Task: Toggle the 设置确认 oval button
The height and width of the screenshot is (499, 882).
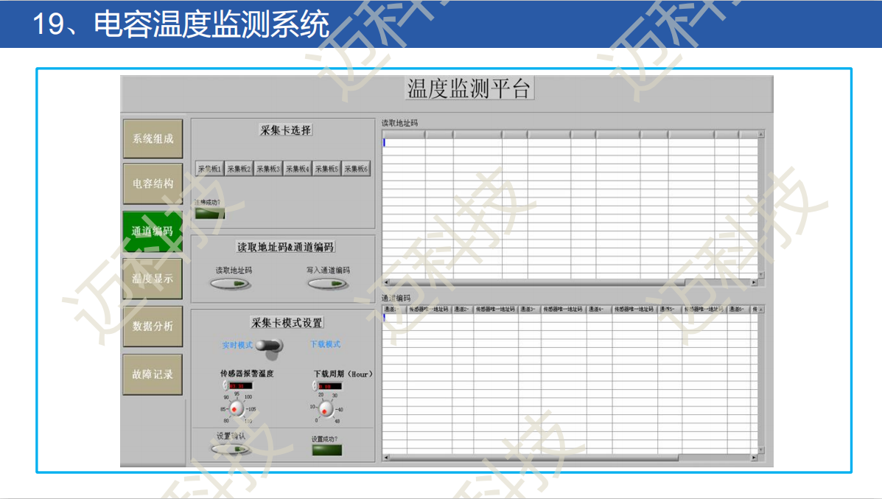Action: (x=230, y=449)
